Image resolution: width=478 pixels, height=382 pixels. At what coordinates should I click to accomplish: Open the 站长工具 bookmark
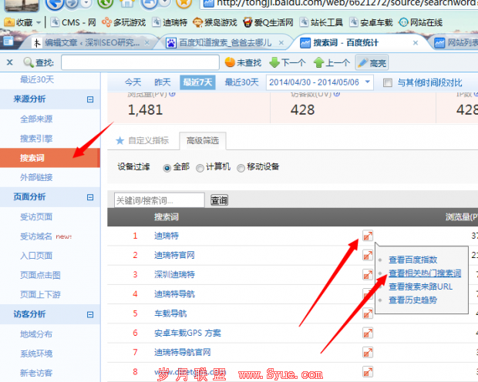[321, 22]
